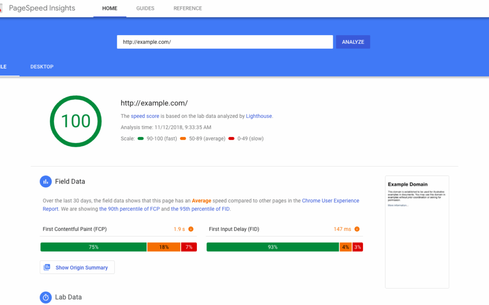Click the First Contentful Paint (FCP) label
The width and height of the screenshot is (489, 305).
tap(75, 229)
